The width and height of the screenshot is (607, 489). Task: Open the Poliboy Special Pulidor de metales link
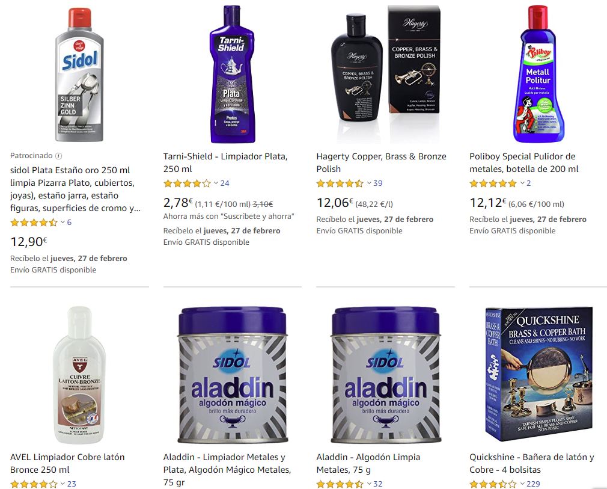tap(524, 163)
